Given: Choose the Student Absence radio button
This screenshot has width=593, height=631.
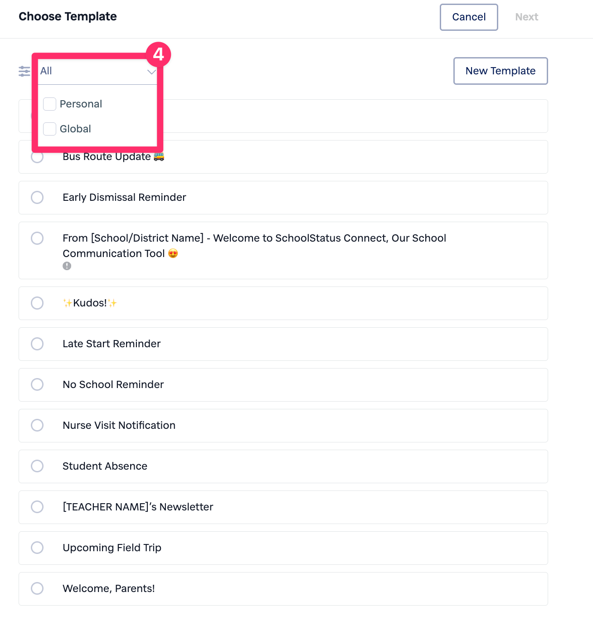Looking at the screenshot, I should tap(37, 466).
